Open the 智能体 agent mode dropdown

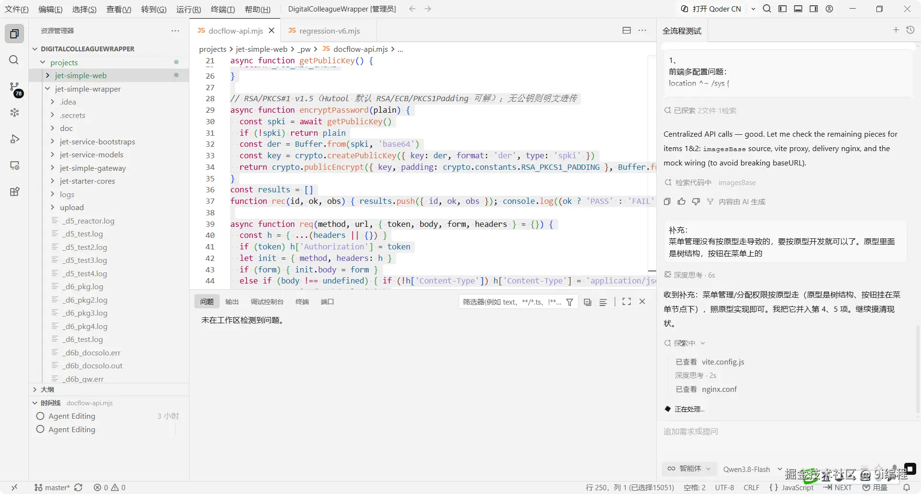[689, 469]
